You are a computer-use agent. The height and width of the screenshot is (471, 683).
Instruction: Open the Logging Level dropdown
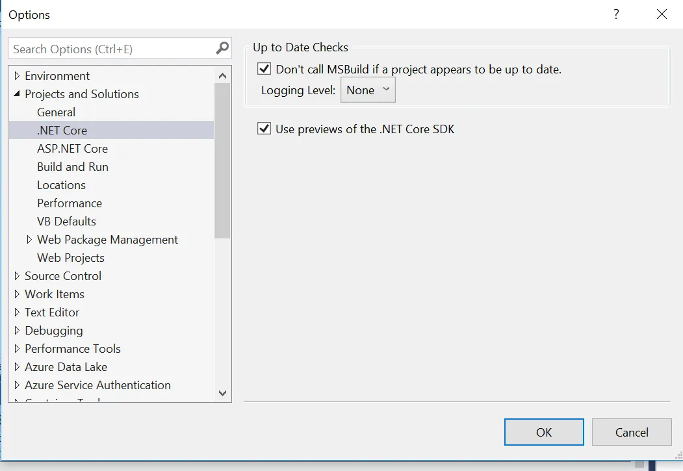tap(368, 90)
